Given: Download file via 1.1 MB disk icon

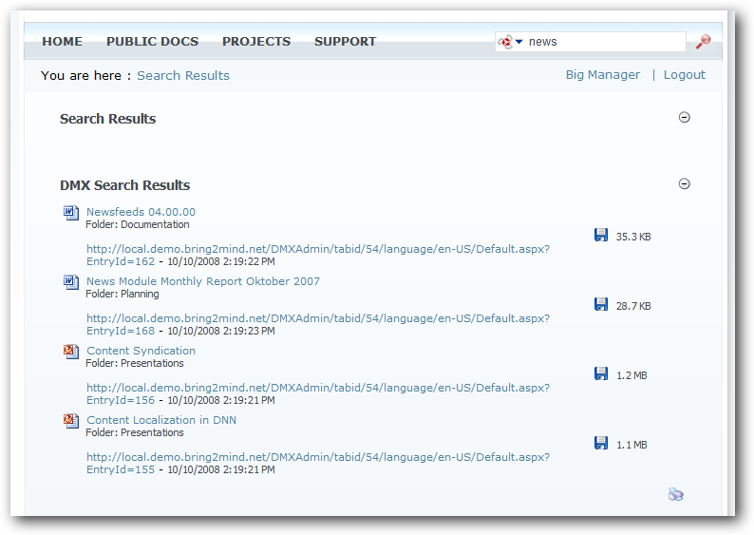Looking at the screenshot, I should point(601,443).
